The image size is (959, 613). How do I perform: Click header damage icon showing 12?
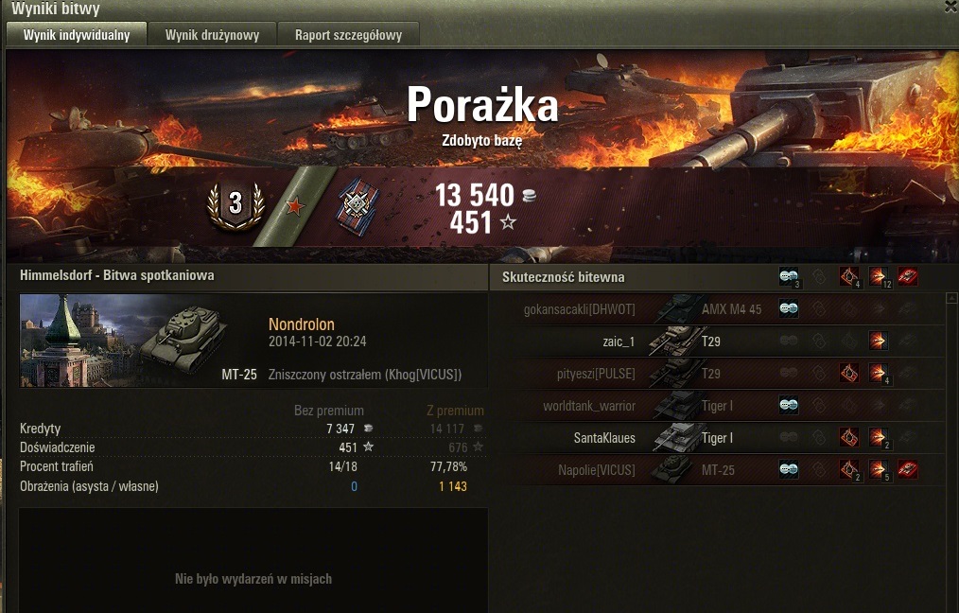(x=879, y=277)
